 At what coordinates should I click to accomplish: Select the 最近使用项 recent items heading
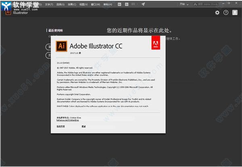pos(55,31)
